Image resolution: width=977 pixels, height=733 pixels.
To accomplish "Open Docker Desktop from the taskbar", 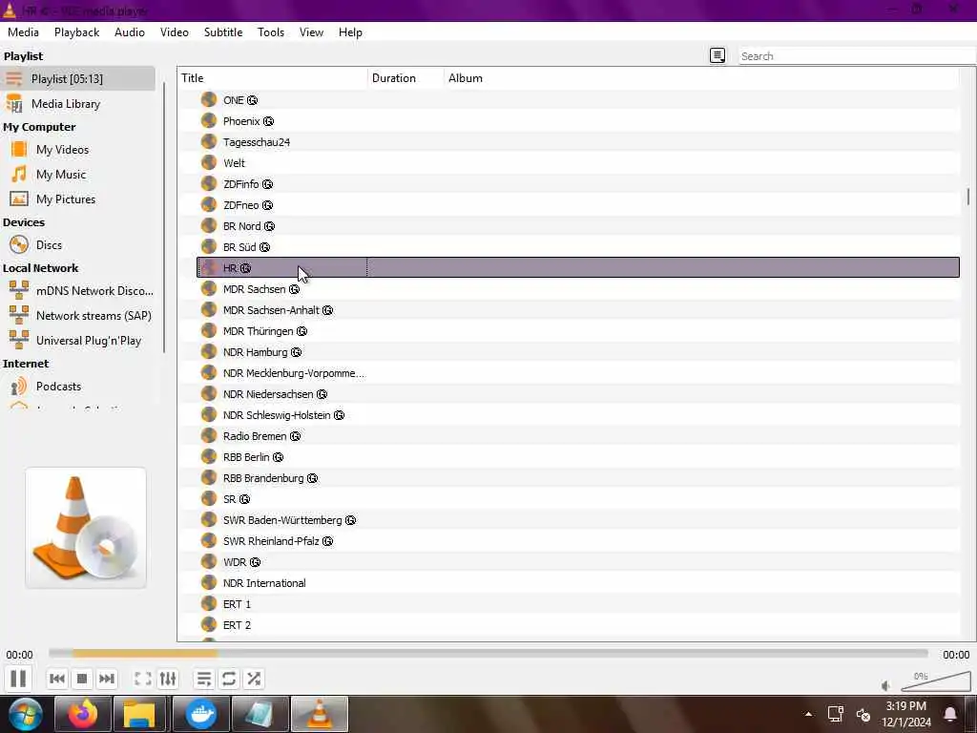I will tap(200, 714).
